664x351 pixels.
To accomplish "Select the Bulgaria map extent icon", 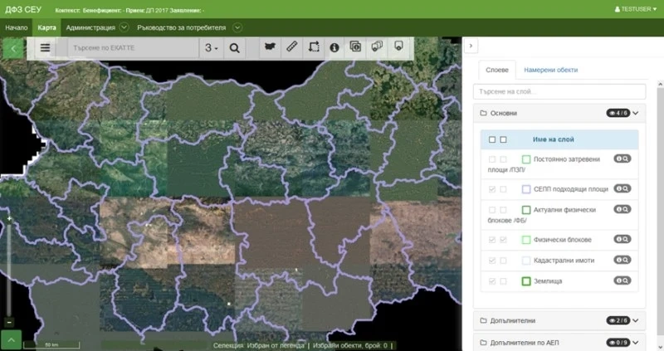I will click(270, 46).
